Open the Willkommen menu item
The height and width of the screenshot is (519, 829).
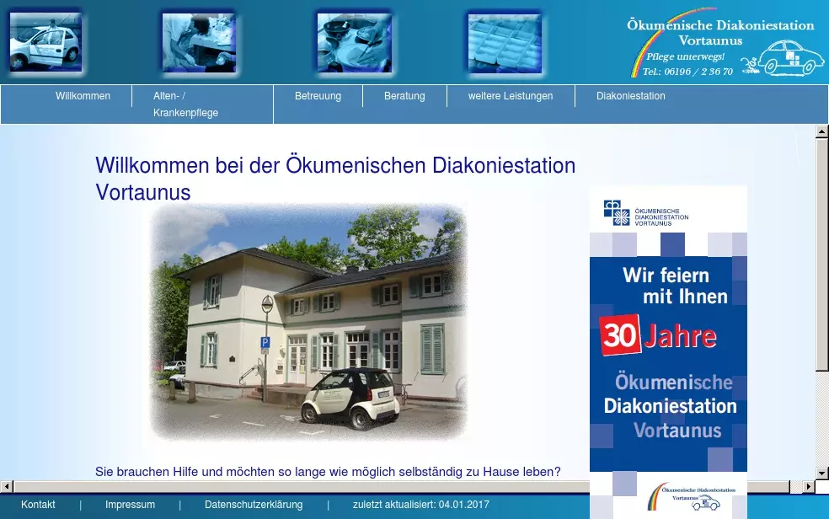pos(83,96)
